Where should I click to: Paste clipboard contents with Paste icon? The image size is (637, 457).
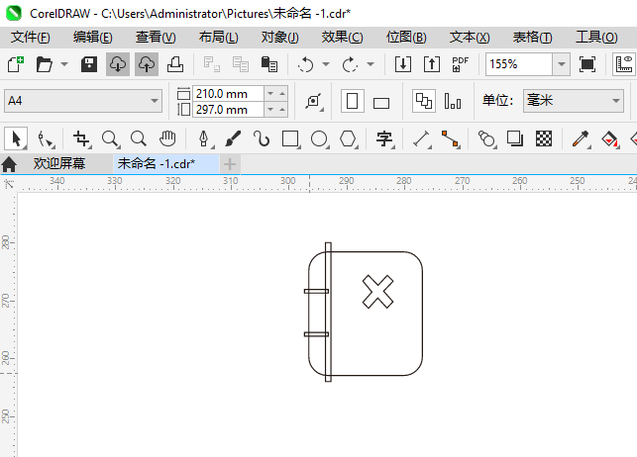[269, 64]
